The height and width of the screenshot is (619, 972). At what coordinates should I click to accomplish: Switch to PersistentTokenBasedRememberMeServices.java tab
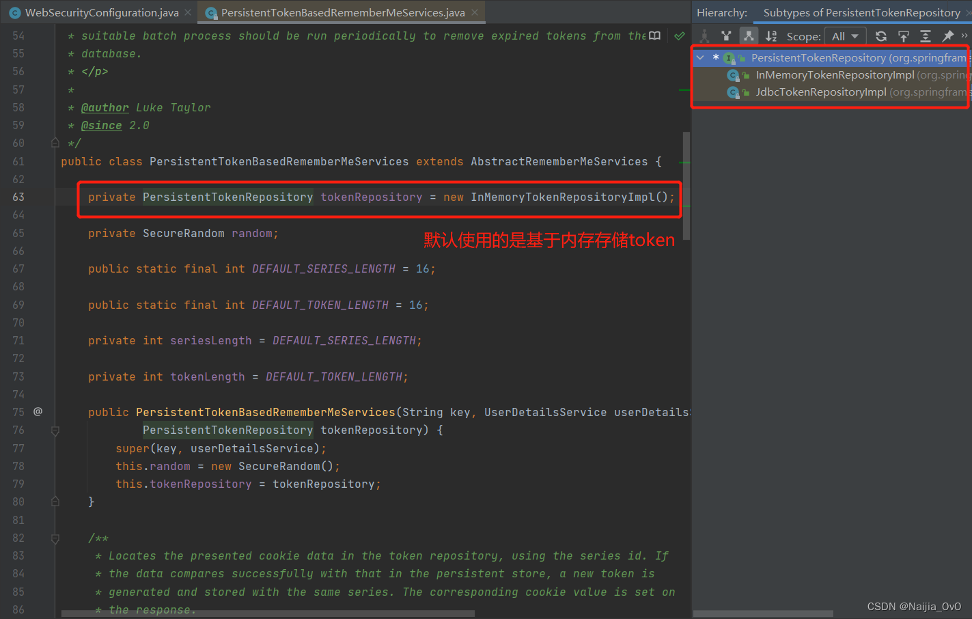coord(343,12)
